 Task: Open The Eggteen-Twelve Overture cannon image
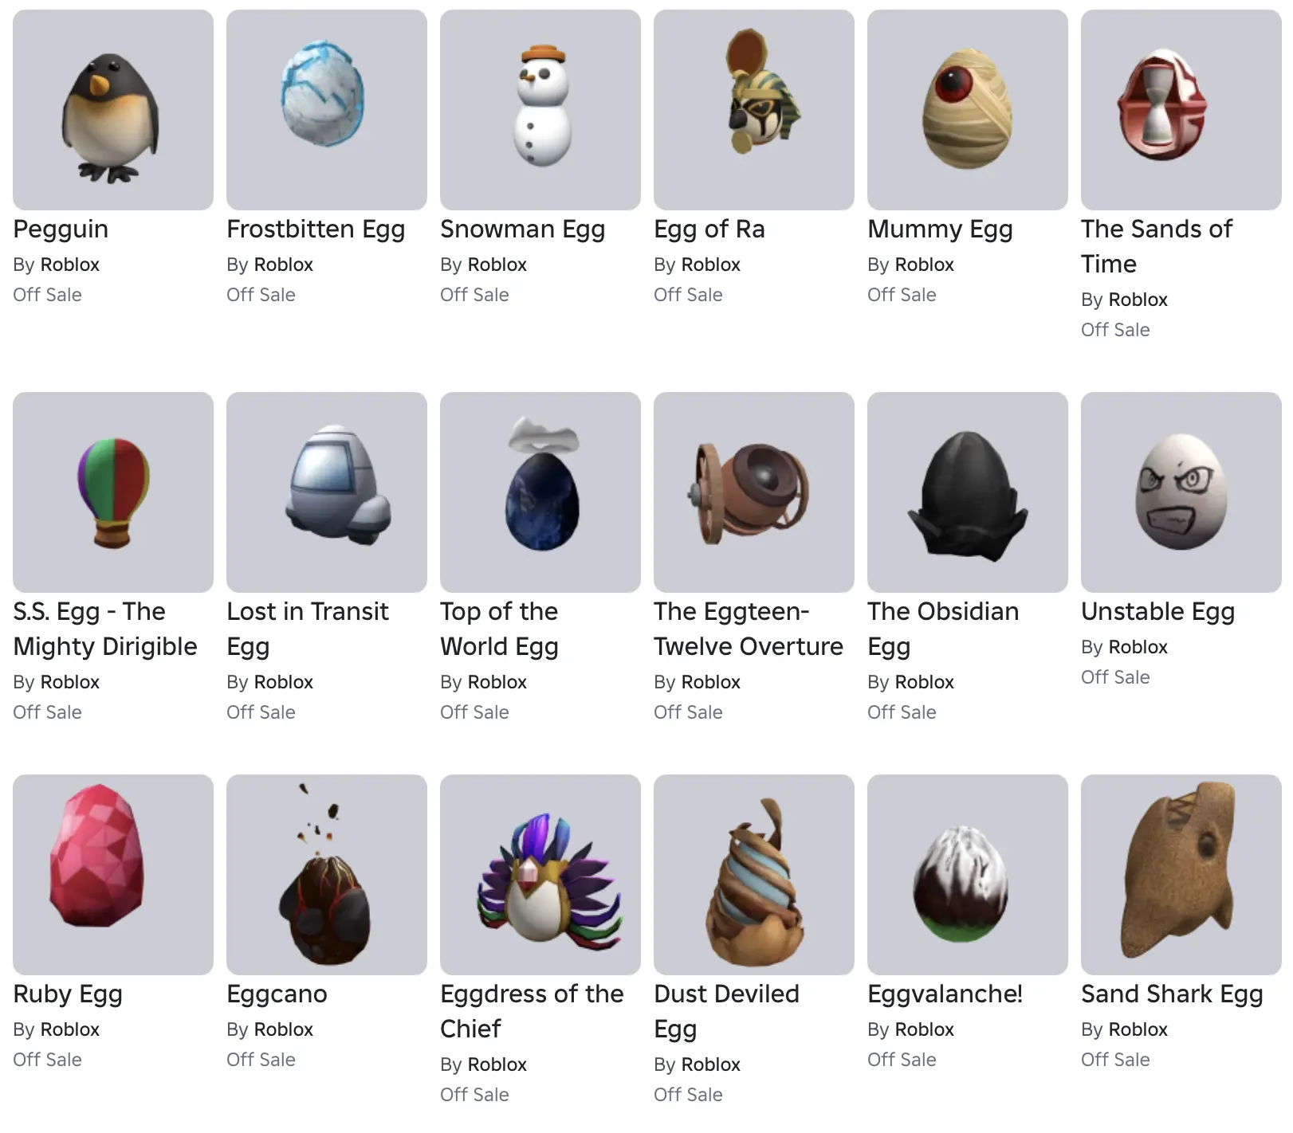click(x=754, y=492)
